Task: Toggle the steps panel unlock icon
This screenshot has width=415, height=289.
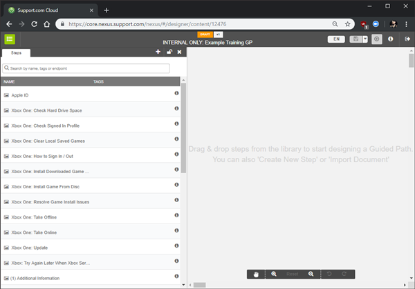Action: [169, 52]
